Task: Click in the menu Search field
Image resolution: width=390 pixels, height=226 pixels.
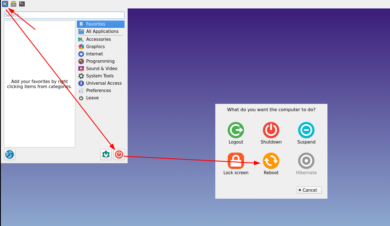Action: (64, 15)
